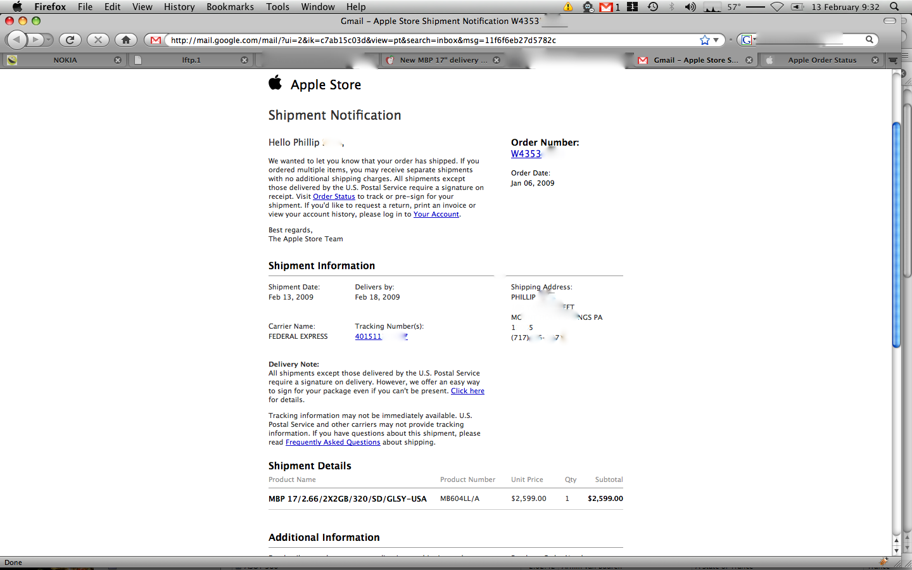Reload the current page
Viewport: 912px width, 570px height.
point(70,40)
